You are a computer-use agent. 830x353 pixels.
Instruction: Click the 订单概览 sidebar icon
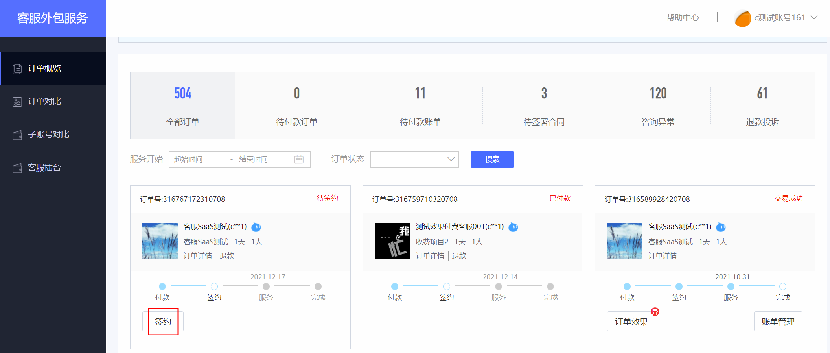17,69
